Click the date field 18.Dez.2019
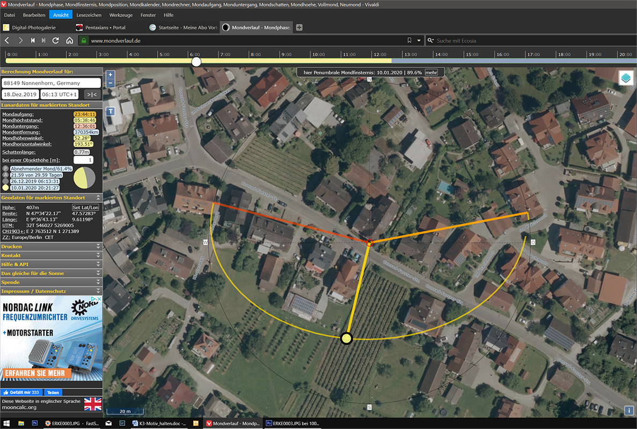Viewport: 637px width, 429px height. coord(20,94)
